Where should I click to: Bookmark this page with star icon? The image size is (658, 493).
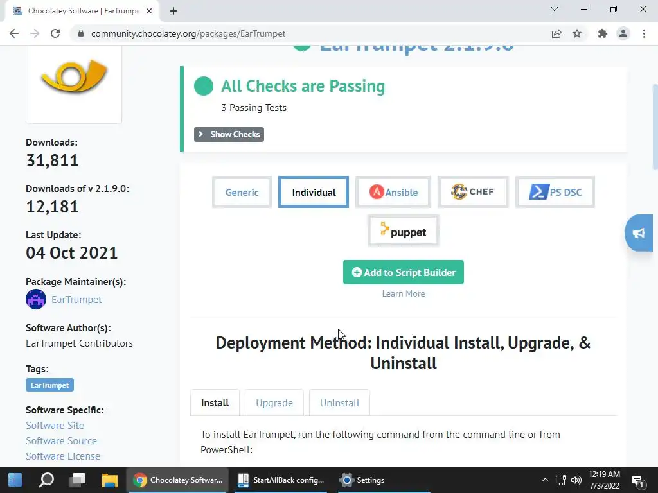pos(577,33)
